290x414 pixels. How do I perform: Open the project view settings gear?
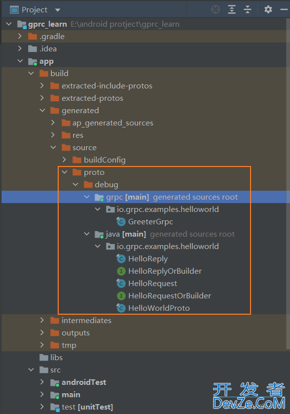[x=268, y=9]
